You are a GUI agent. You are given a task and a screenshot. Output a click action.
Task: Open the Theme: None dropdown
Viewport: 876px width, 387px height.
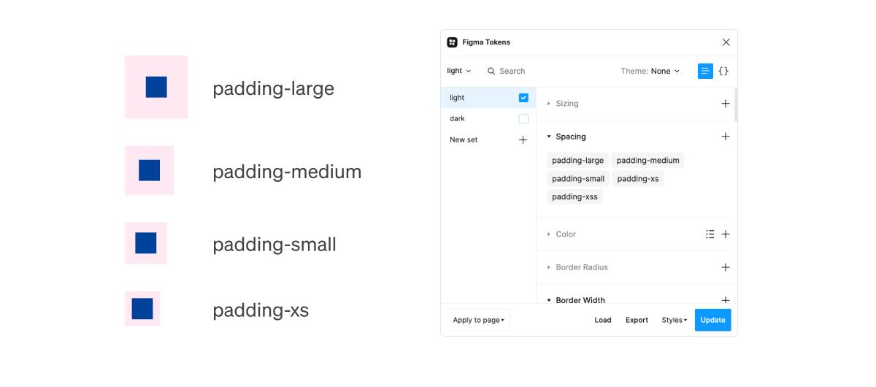[650, 71]
